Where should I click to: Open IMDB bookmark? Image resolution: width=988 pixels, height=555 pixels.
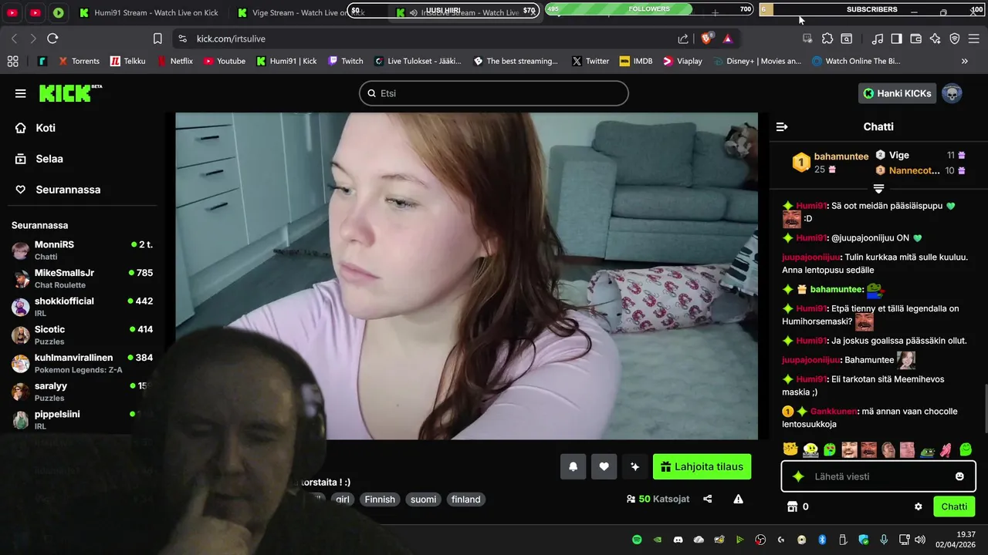point(636,61)
